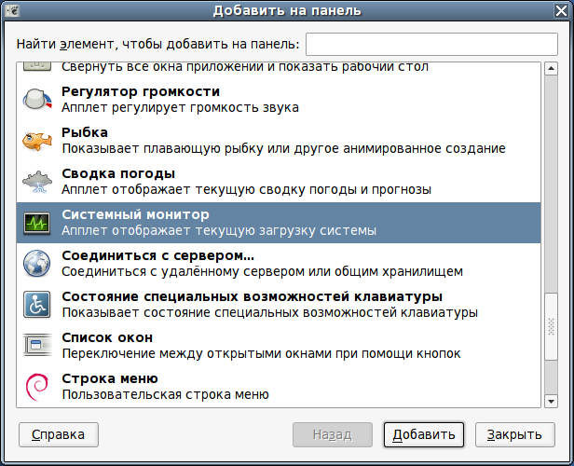Screen dimensions: 574x466
Task: Focus the search field for panel items
Action: tap(431, 45)
